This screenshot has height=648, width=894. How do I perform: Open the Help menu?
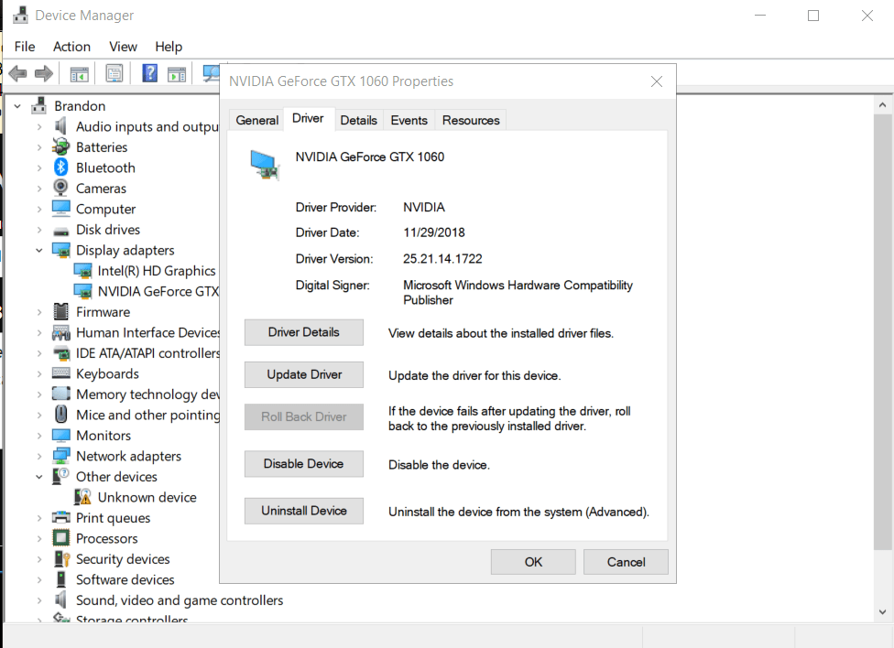[169, 46]
